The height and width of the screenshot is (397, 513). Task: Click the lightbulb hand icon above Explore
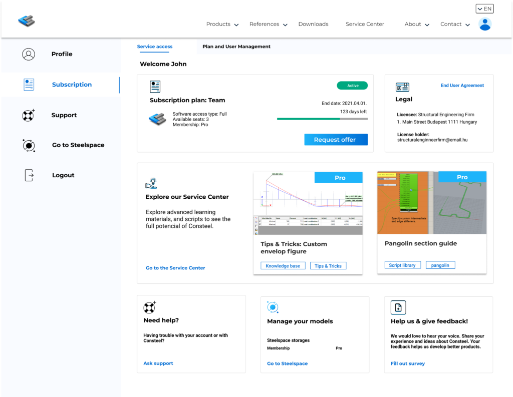coord(151,183)
